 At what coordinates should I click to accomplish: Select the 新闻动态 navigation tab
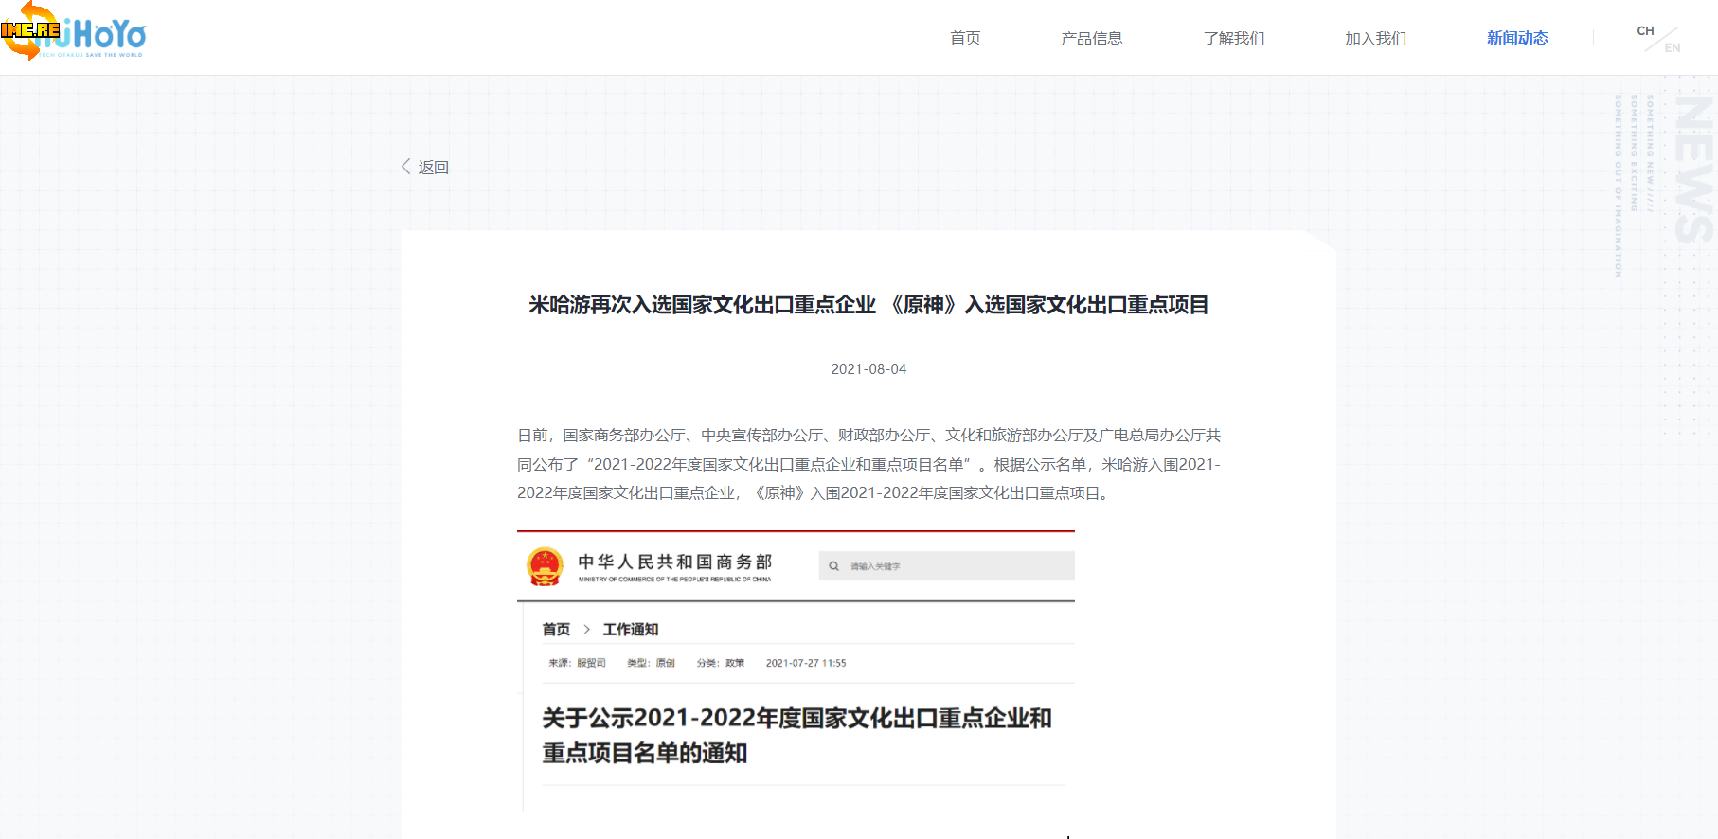point(1517,38)
